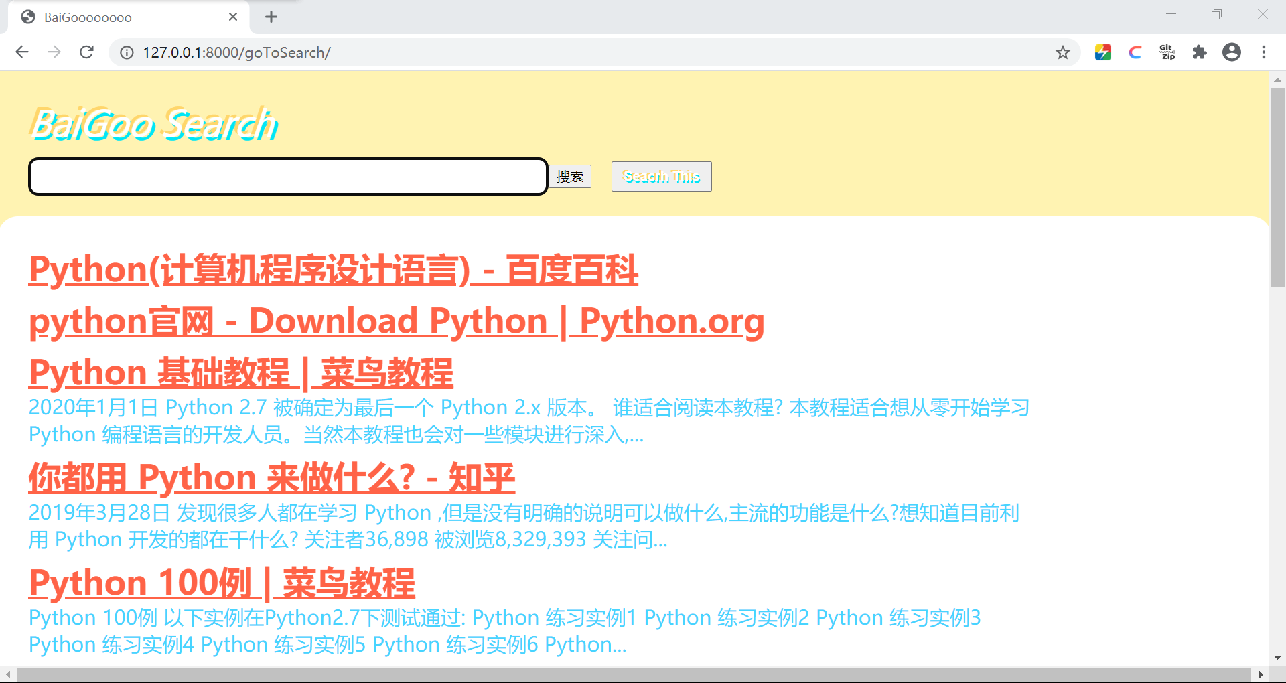The image size is (1286, 683).
Task: Open python官网 Download Python link
Action: point(397,321)
